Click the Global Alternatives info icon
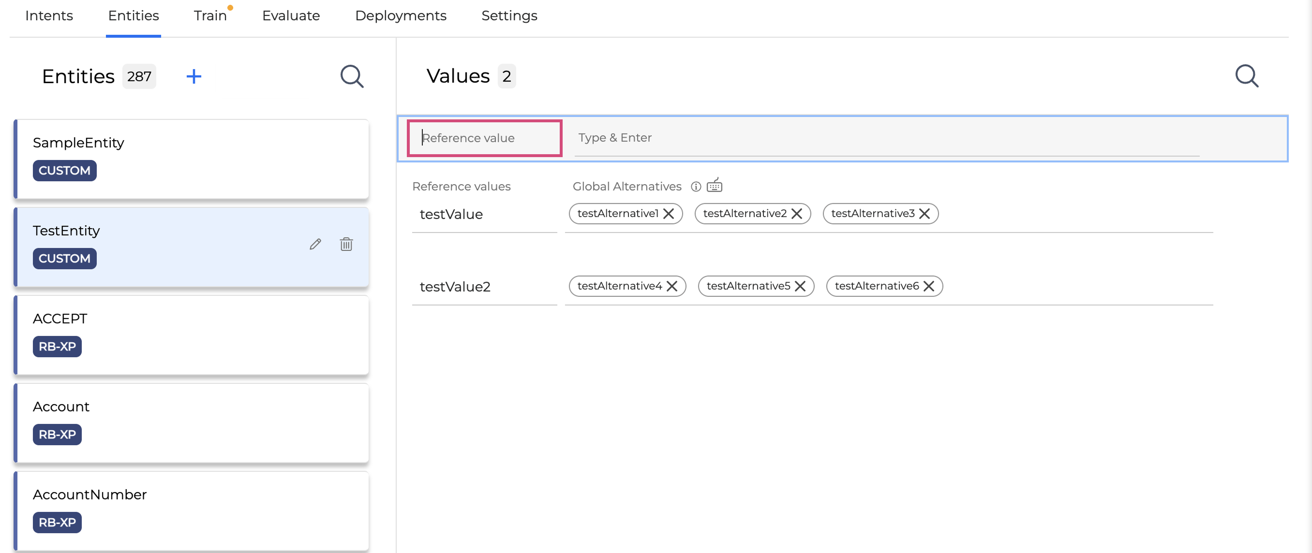The width and height of the screenshot is (1312, 553). [x=696, y=187]
